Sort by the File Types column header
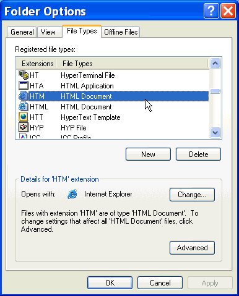 132,64
